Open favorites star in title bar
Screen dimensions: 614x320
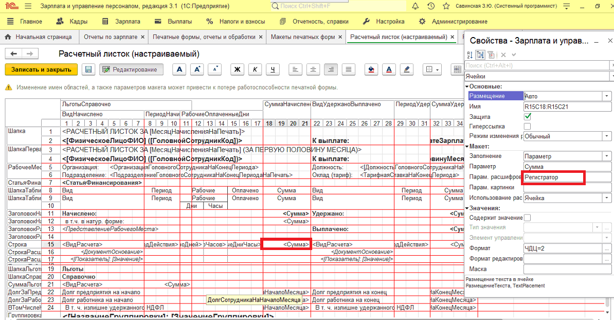point(446,6)
